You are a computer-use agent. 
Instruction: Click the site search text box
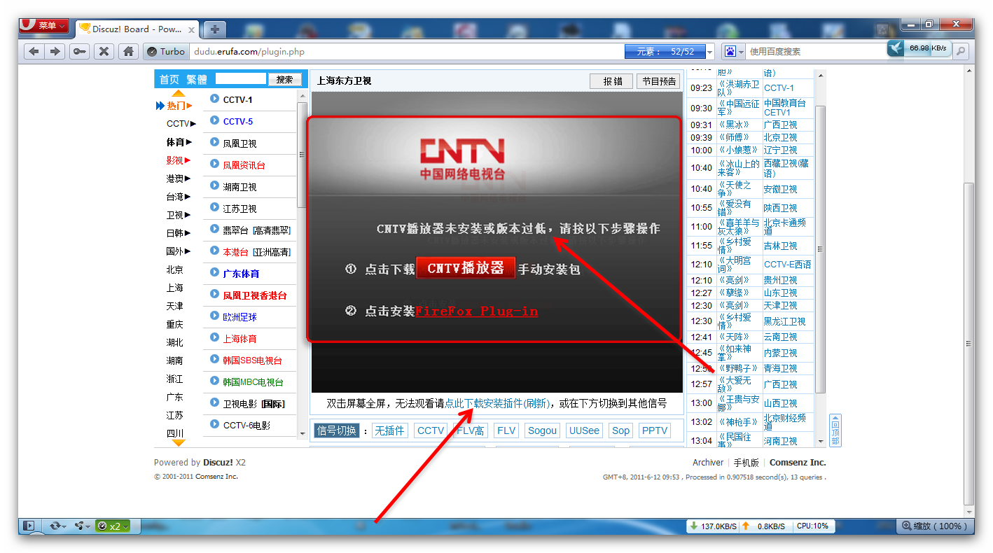point(241,79)
